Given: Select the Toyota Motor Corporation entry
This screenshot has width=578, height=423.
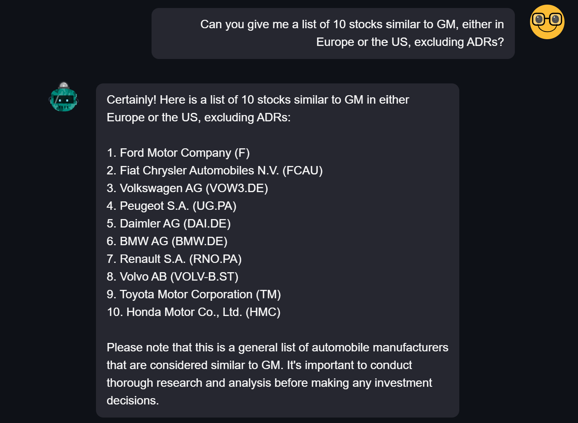Looking at the screenshot, I should coord(194,294).
